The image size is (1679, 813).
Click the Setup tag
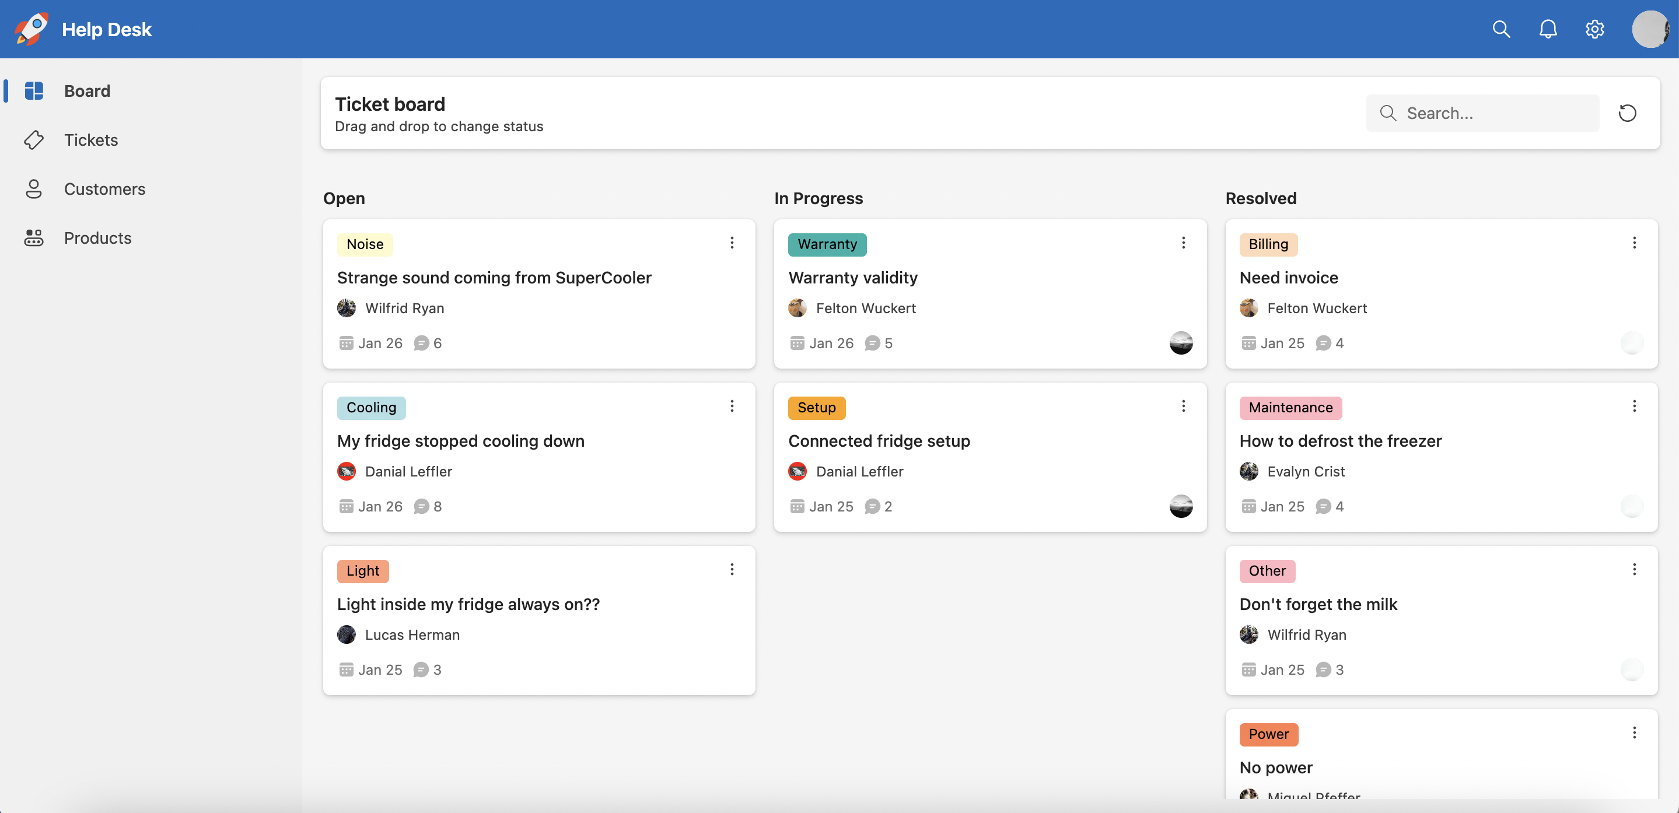(x=817, y=408)
